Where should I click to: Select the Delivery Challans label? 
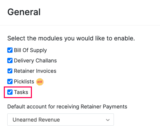35,61
